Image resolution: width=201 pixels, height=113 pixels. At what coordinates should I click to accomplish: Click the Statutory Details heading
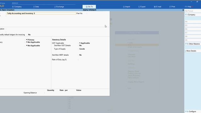click(x=59, y=40)
